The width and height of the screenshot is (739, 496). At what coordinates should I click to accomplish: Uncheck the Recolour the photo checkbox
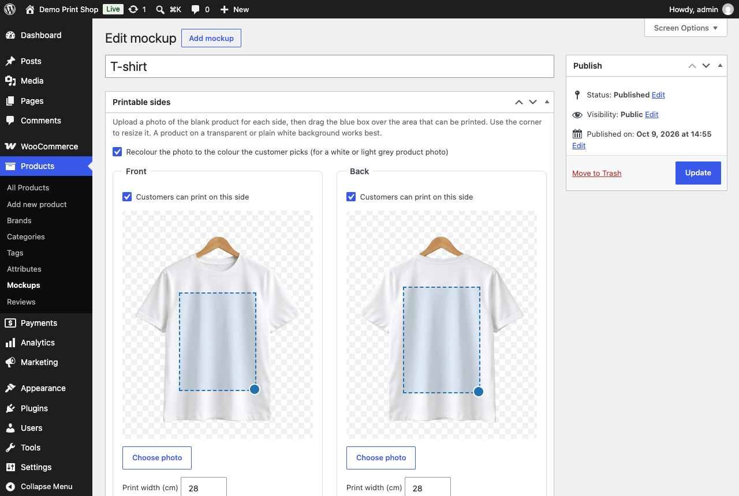tap(117, 152)
